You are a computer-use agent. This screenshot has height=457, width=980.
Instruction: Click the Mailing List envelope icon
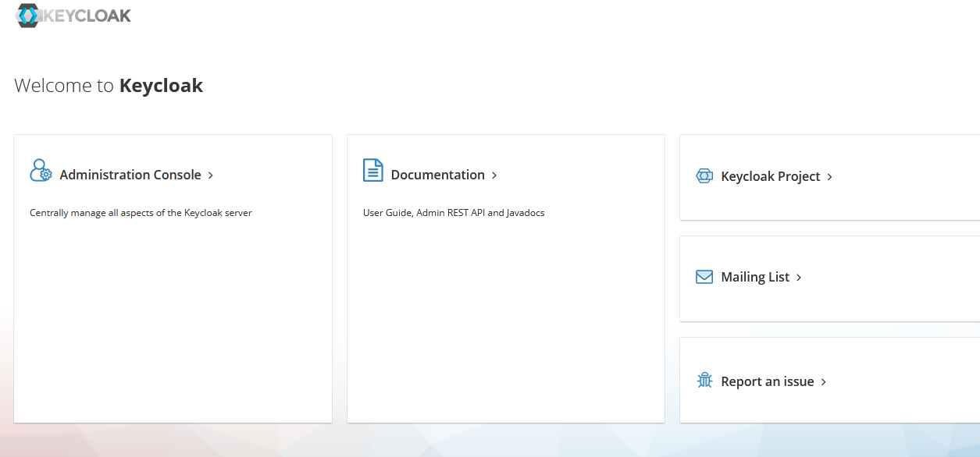point(704,277)
